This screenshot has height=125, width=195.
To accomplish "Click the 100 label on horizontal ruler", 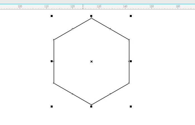I will click(20, 6).
